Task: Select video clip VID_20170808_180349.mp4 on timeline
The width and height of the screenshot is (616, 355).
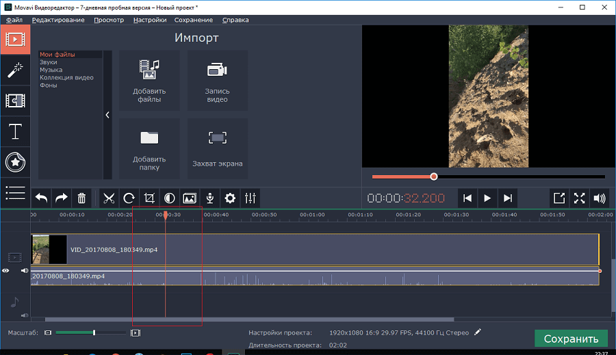Action: (315, 250)
